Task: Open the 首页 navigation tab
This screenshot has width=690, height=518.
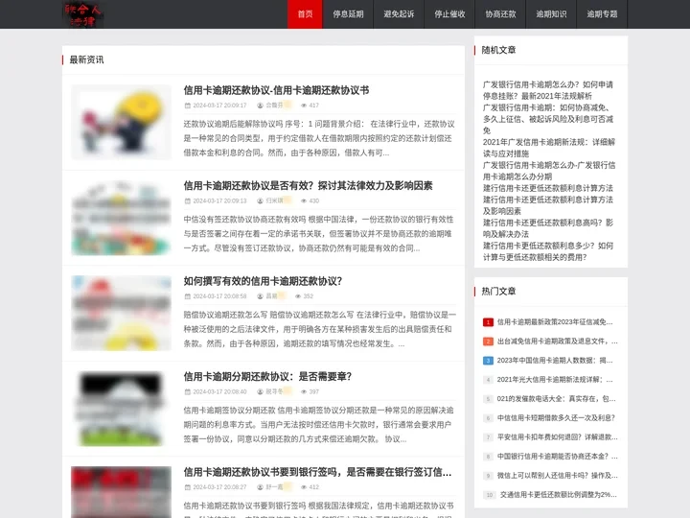Action: (305, 14)
